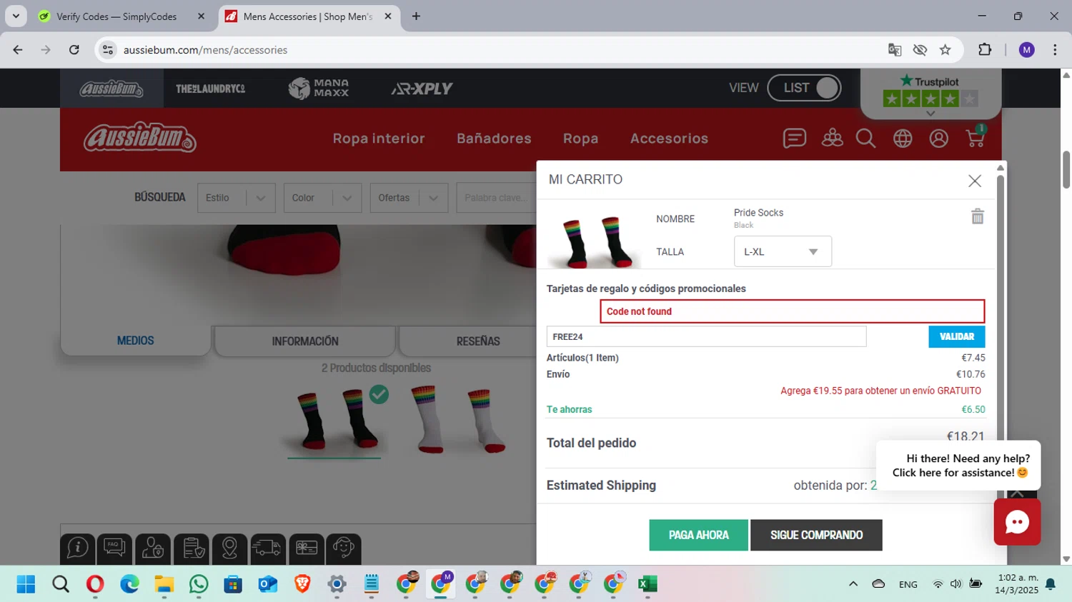
Task: Open Excel from the taskbar
Action: click(x=647, y=584)
